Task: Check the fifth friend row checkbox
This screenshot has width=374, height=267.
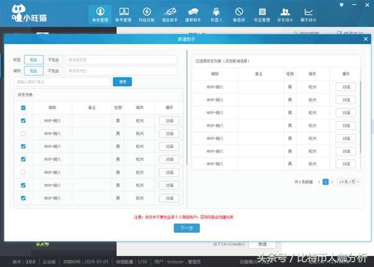Action: pyautogui.click(x=23, y=172)
